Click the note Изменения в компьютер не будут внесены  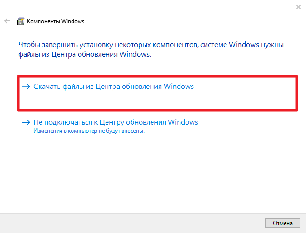click(x=89, y=131)
